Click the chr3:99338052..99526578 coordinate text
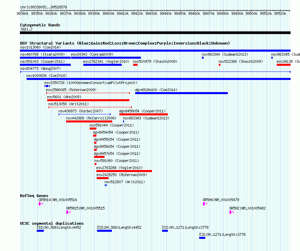The image size is (300, 251). [43, 7]
